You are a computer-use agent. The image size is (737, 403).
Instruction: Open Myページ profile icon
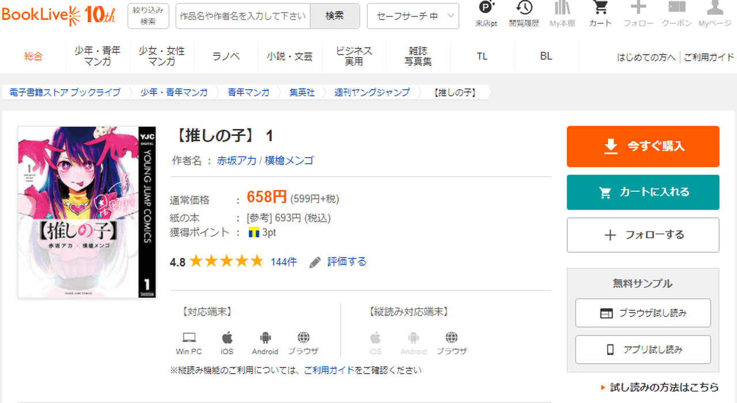pos(715,9)
